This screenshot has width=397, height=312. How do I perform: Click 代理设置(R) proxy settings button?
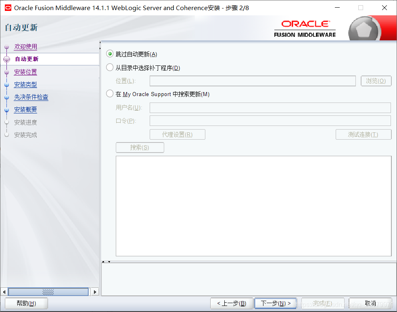(178, 134)
